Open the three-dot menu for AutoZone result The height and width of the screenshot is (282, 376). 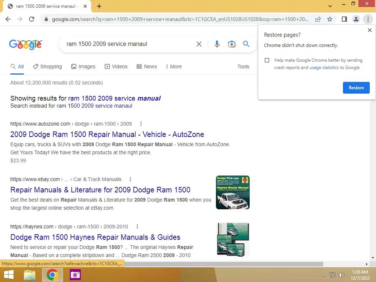tap(141, 124)
